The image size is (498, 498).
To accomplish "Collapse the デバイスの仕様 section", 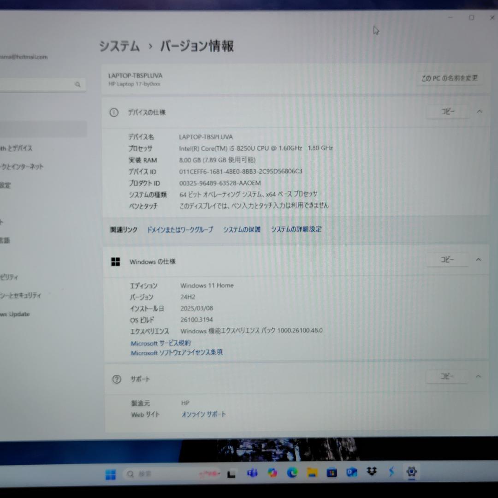I will pos(479,111).
